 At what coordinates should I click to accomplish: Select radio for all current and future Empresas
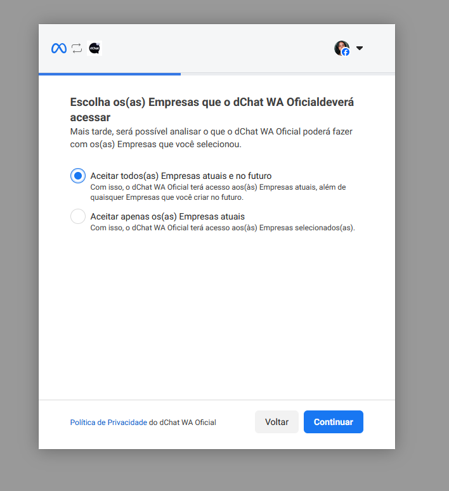78,176
